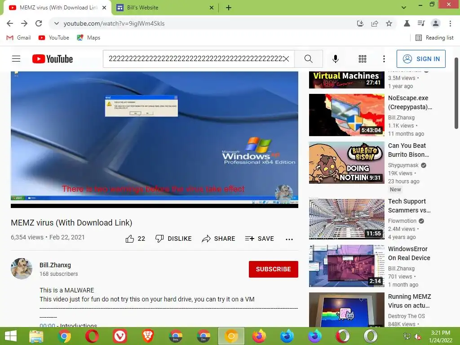Open WindowsError On Real Device title

pyautogui.click(x=409, y=253)
